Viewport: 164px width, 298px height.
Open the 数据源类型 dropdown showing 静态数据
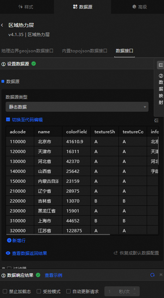click(77, 107)
